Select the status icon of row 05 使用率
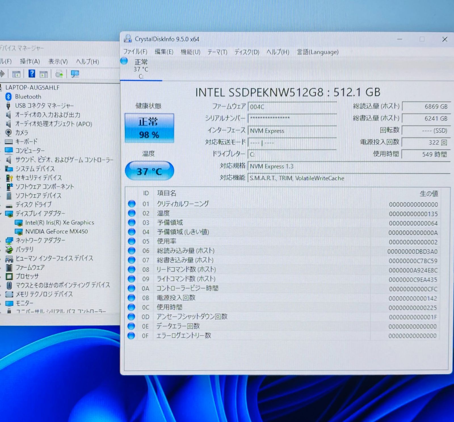This screenshot has width=454, height=422. (x=132, y=241)
